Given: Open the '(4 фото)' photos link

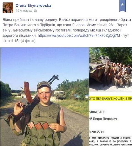Looking at the screenshot, I should (28, 41).
